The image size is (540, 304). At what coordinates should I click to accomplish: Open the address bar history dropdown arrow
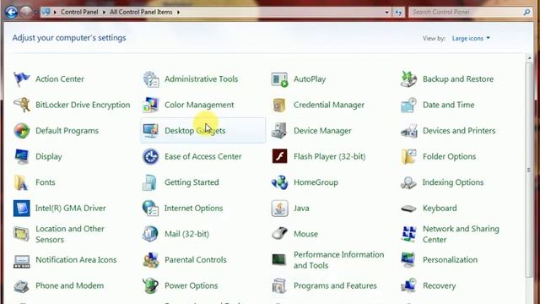click(x=386, y=13)
